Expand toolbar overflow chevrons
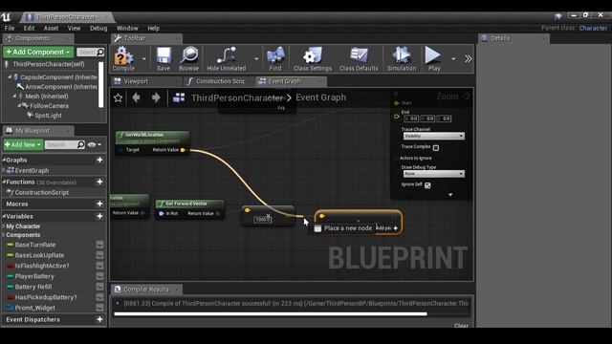Screen dimensions: 612x344 point(468,59)
